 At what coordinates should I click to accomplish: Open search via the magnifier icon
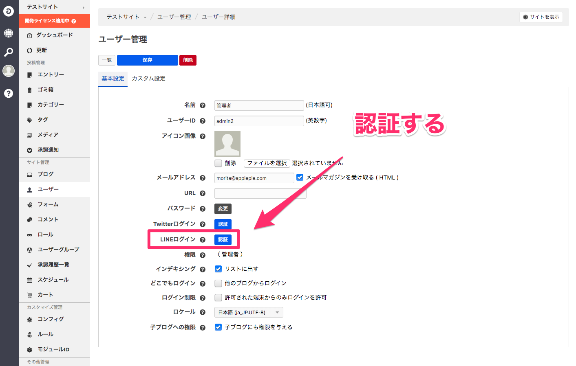click(x=9, y=52)
